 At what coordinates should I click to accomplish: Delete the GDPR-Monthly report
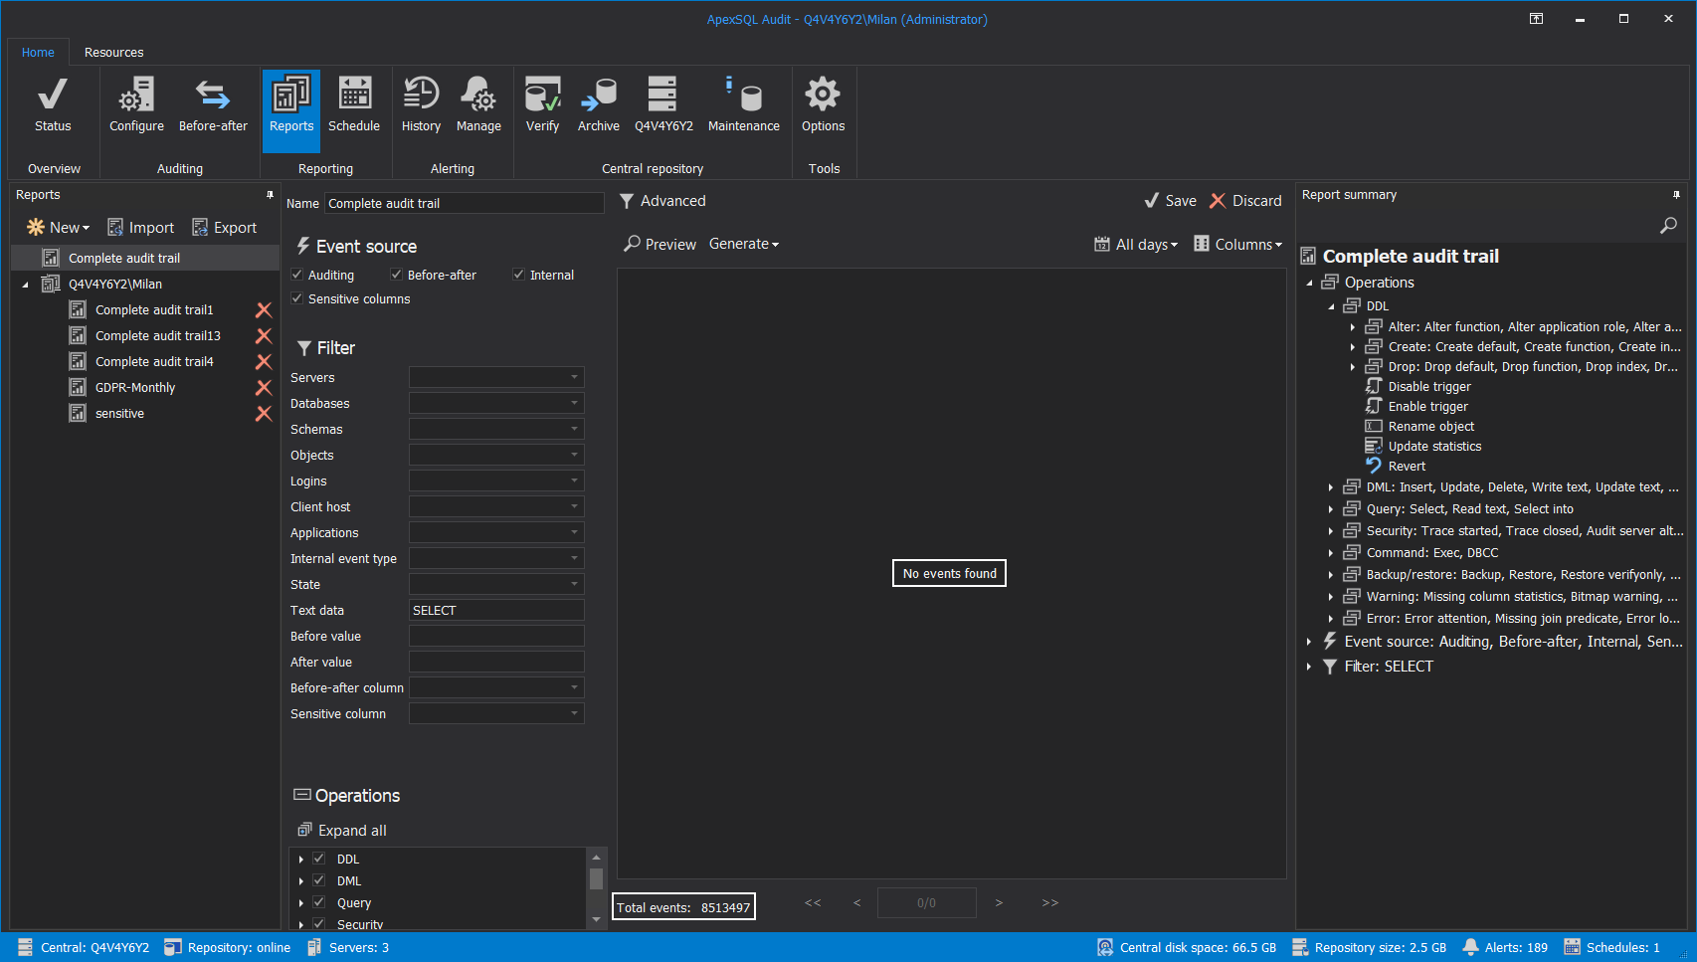tap(264, 388)
